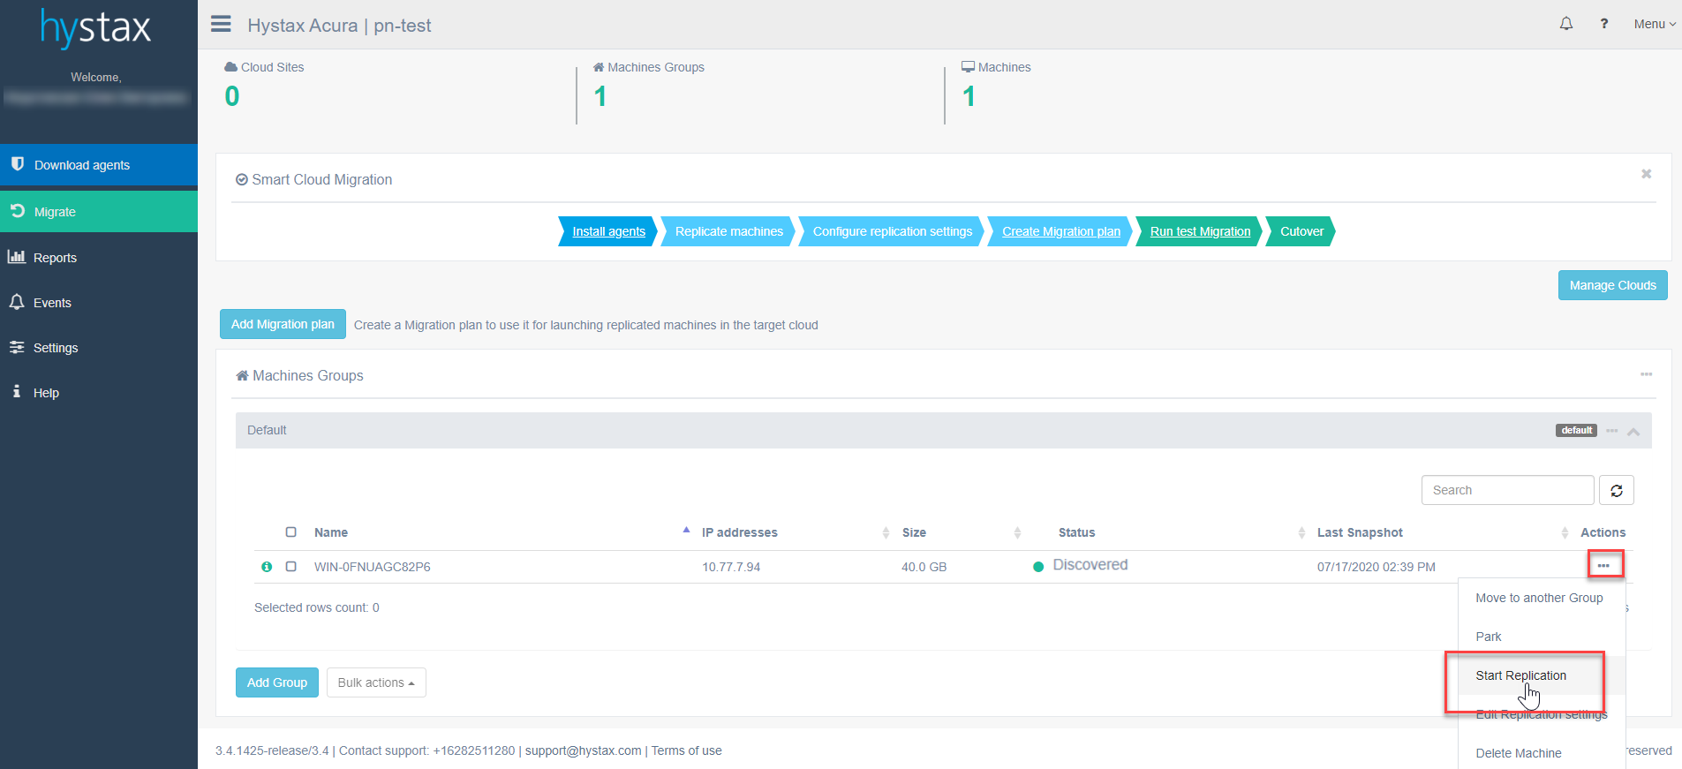Open Machines Groups panel ellipsis menu
The height and width of the screenshot is (769, 1682).
pyautogui.click(x=1647, y=374)
